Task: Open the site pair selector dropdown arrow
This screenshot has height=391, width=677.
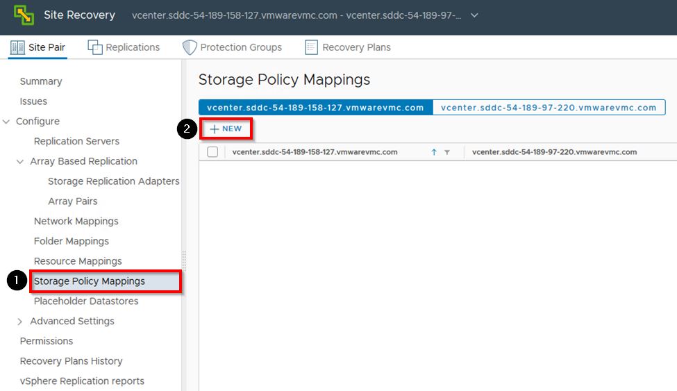Action: [x=474, y=15]
